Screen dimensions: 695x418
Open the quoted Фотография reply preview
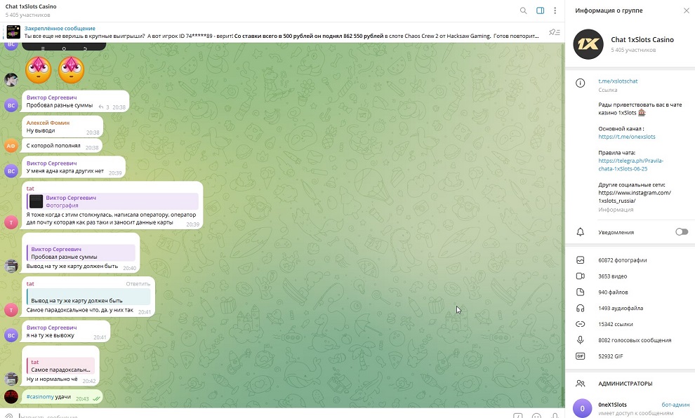point(112,201)
